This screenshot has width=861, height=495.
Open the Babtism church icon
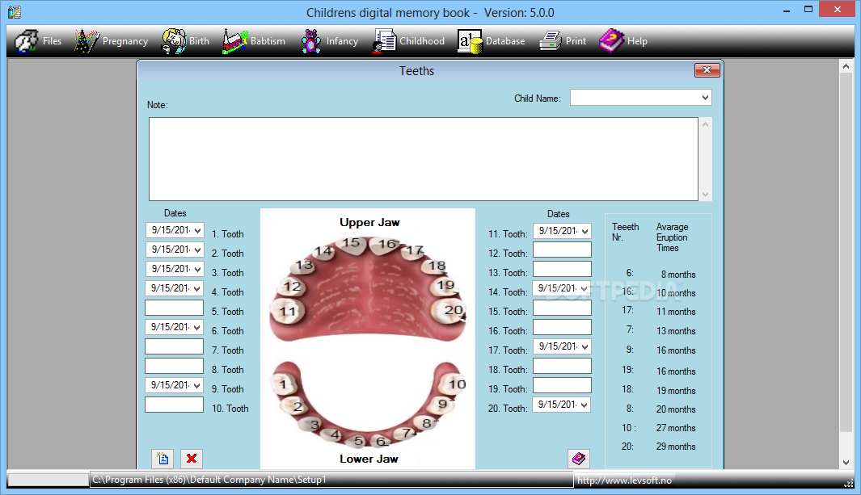pos(235,41)
